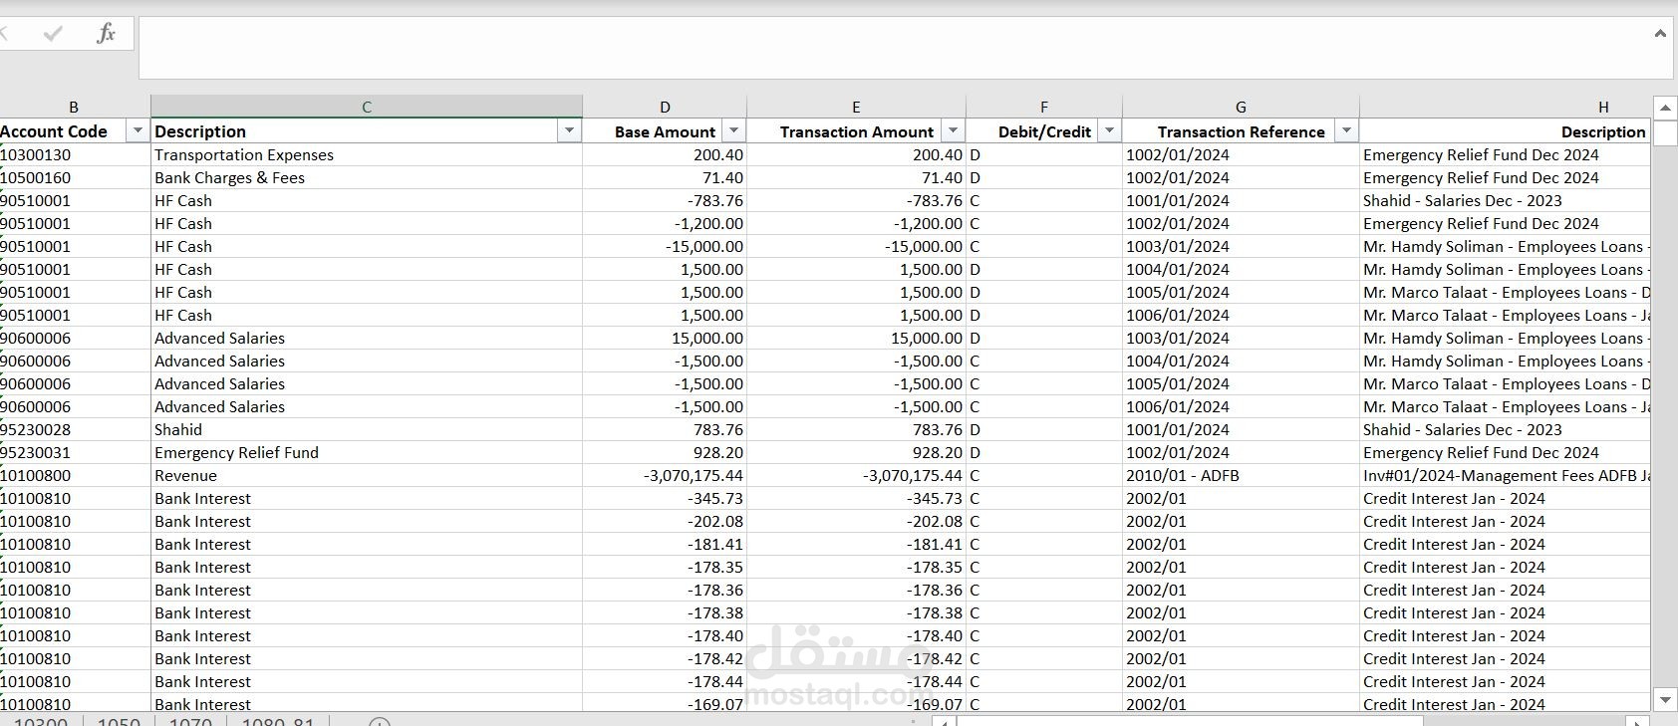The height and width of the screenshot is (726, 1678).
Task: Select column E header
Action: tap(856, 107)
